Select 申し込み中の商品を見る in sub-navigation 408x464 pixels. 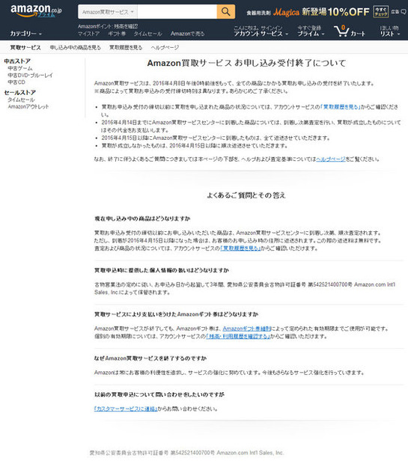point(75,47)
